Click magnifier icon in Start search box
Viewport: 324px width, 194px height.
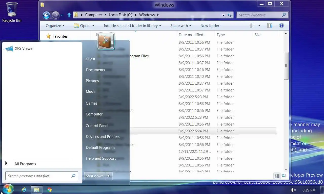(73, 176)
